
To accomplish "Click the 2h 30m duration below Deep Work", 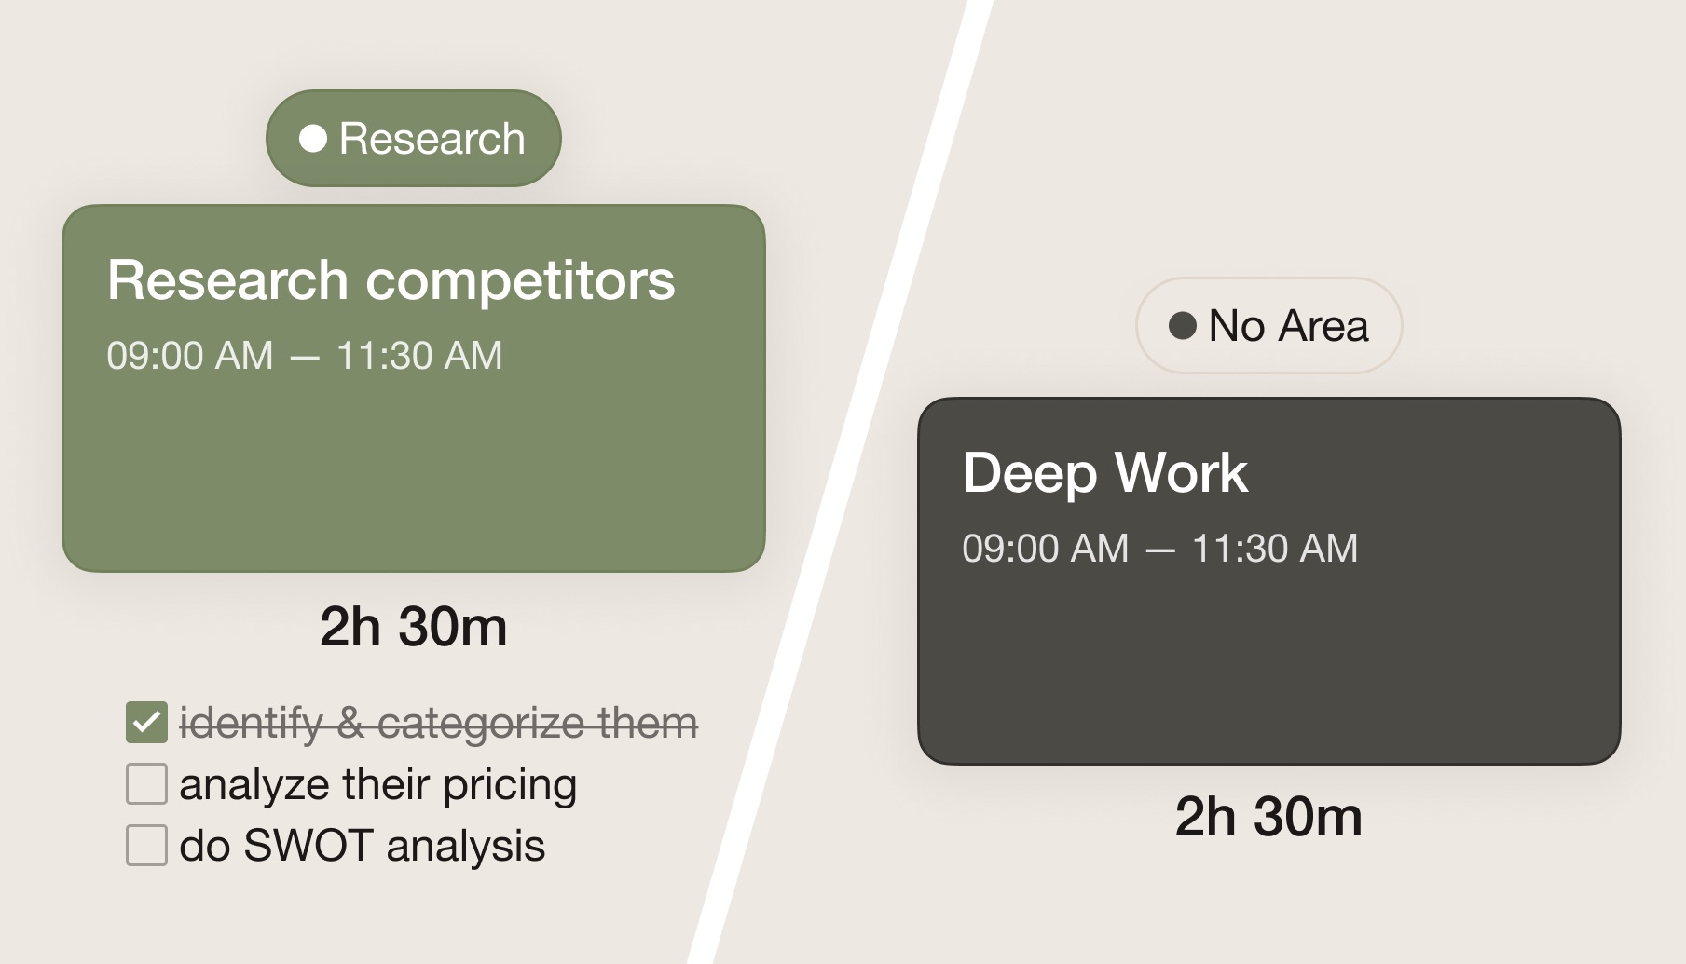I will click(1268, 817).
